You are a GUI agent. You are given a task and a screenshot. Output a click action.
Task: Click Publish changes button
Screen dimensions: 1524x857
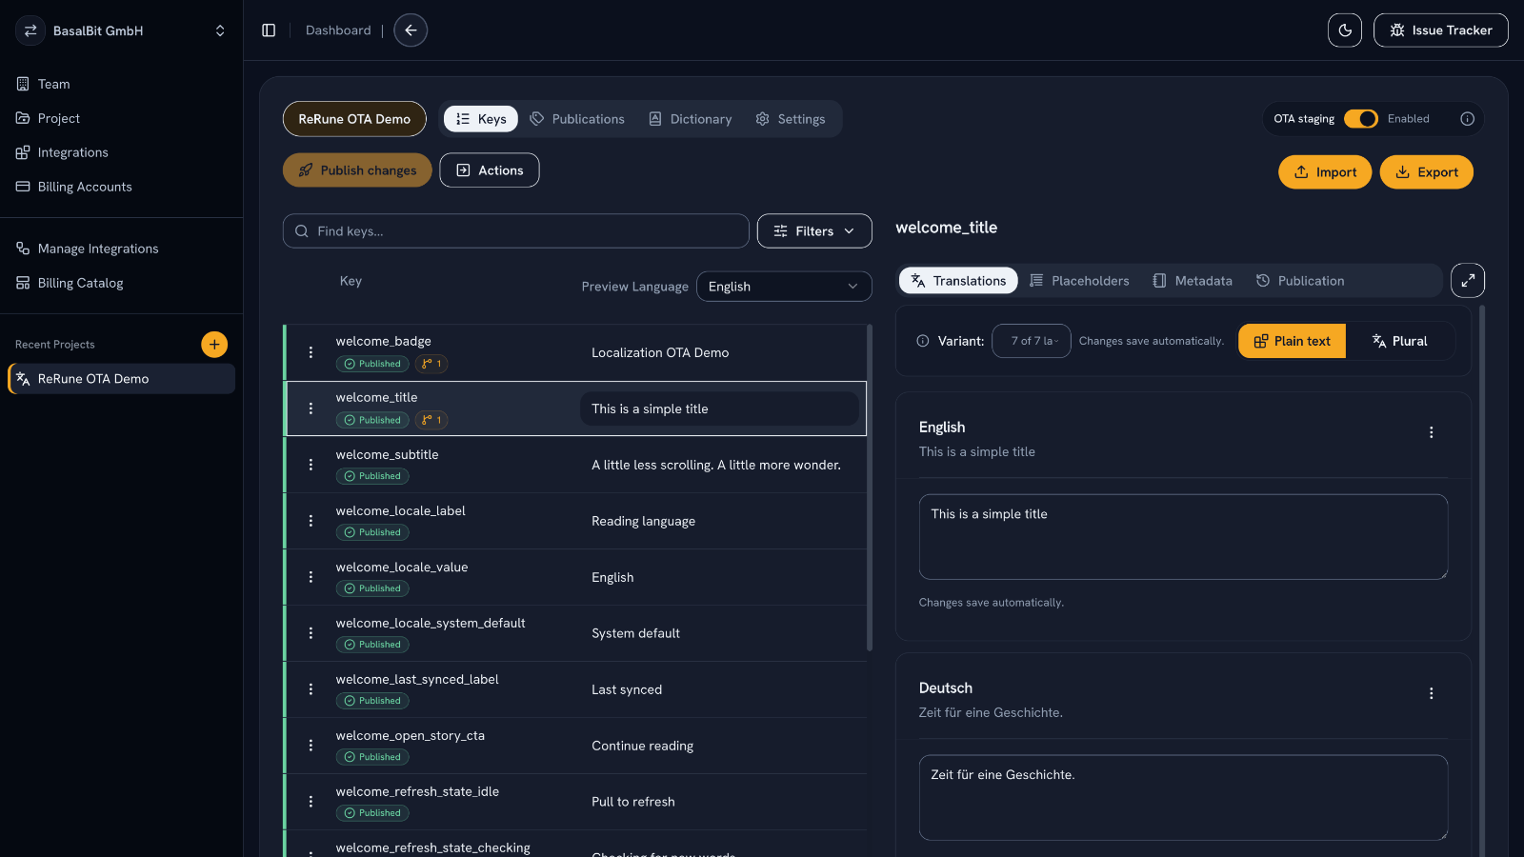pos(357,170)
